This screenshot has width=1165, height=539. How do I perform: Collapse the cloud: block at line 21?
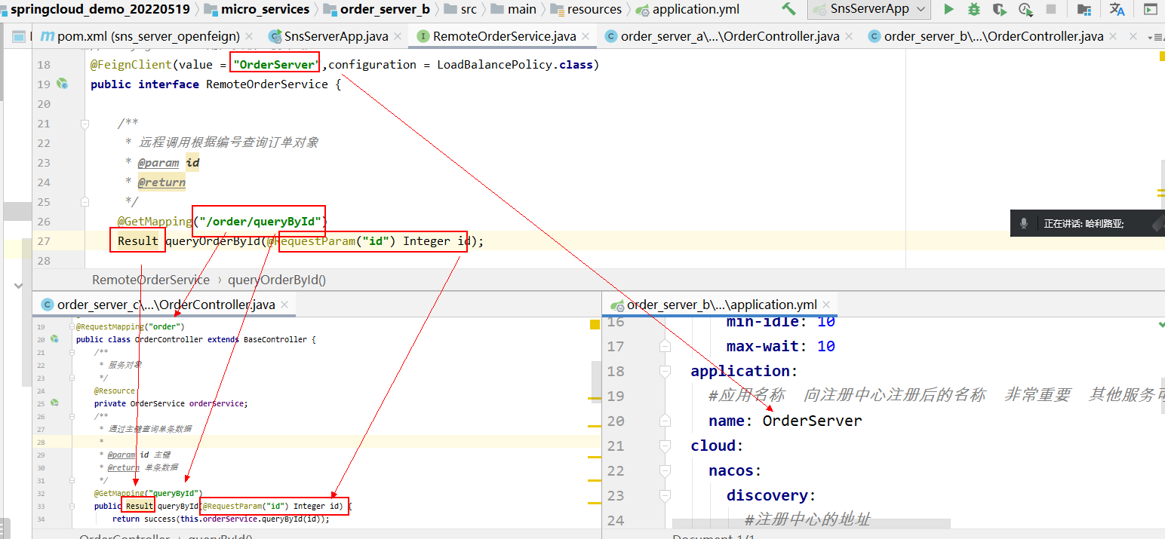(665, 446)
